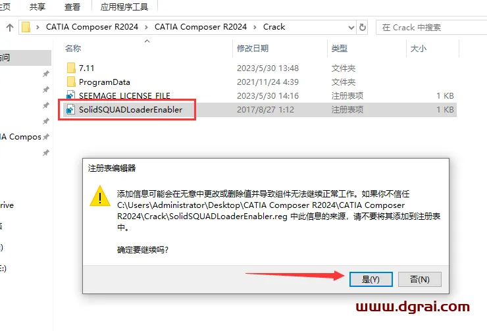Screen dimensions: 487x331
Task: Expand chevron after first CATIA Composer R2024
Action: click(146, 28)
